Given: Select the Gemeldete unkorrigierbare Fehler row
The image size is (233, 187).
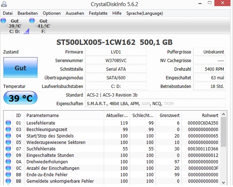Looking at the screenshot, I should tap(112, 181).
